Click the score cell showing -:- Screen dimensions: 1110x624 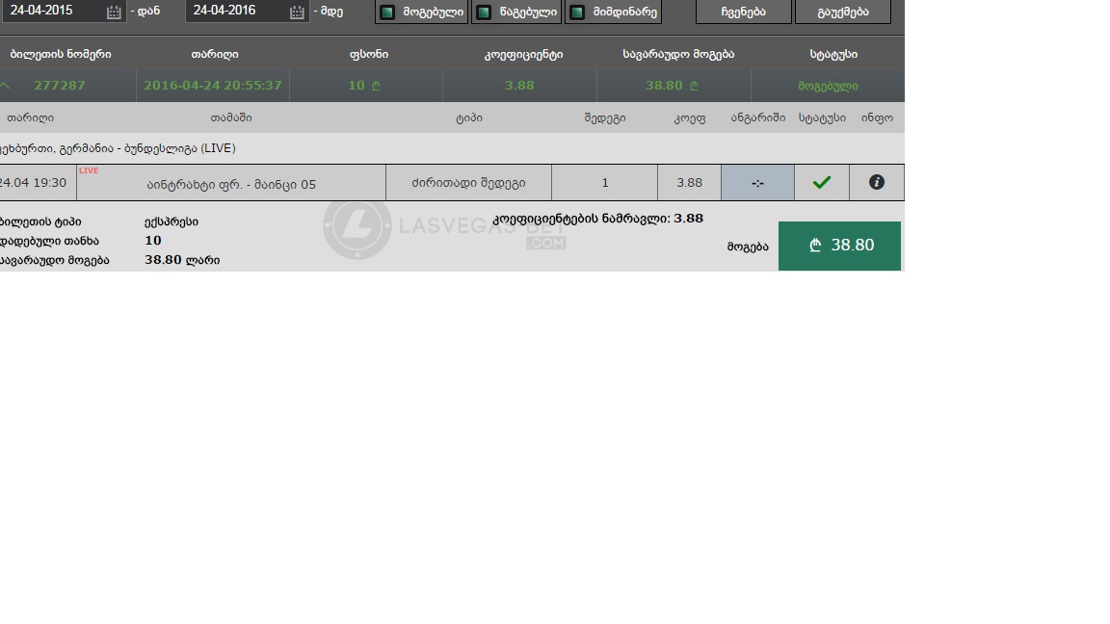pyautogui.click(x=757, y=183)
